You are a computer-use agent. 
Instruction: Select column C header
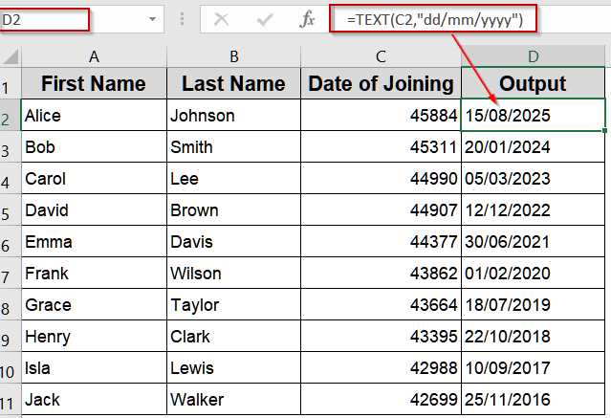click(381, 56)
